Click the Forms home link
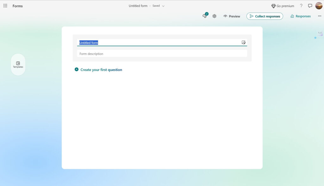Viewport: 324px width, 186px height. (18, 6)
